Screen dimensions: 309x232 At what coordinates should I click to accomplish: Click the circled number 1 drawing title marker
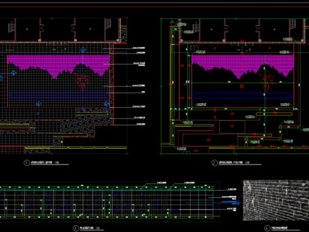(x=26, y=163)
